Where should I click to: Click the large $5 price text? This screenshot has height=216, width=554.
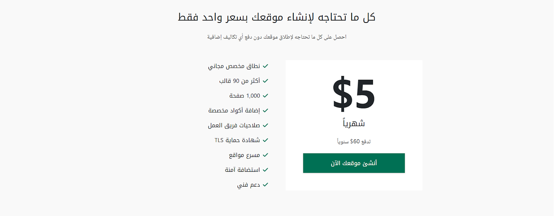tap(354, 94)
